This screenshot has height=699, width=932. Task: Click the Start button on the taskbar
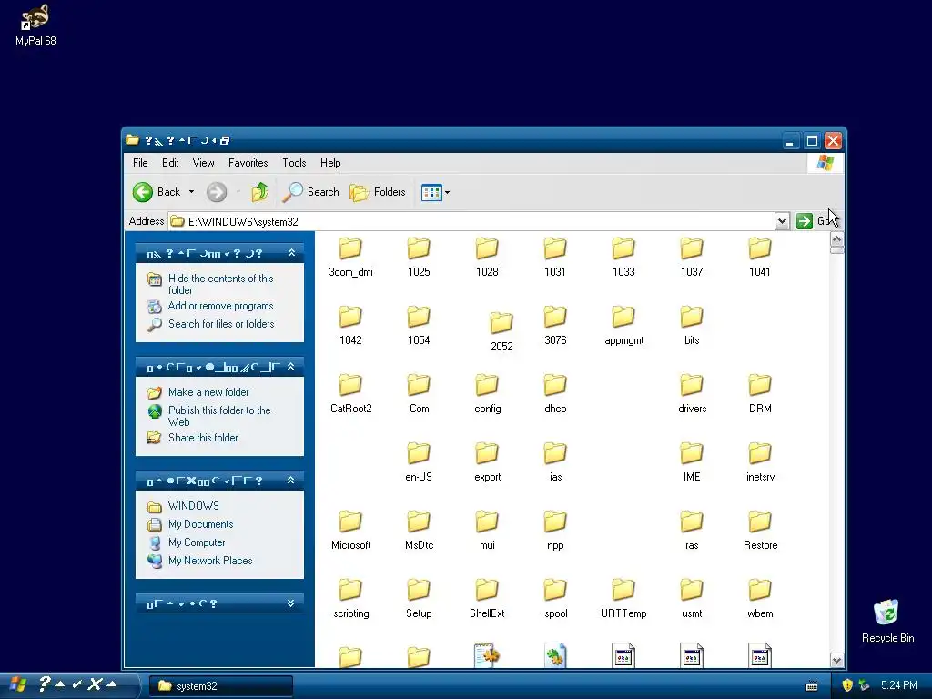(x=68, y=685)
